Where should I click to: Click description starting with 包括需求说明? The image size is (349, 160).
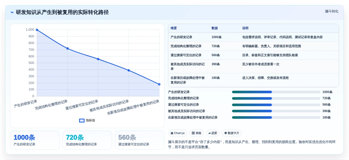pos(282,37)
